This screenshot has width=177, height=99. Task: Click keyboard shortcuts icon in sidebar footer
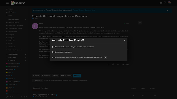coord(26,97)
